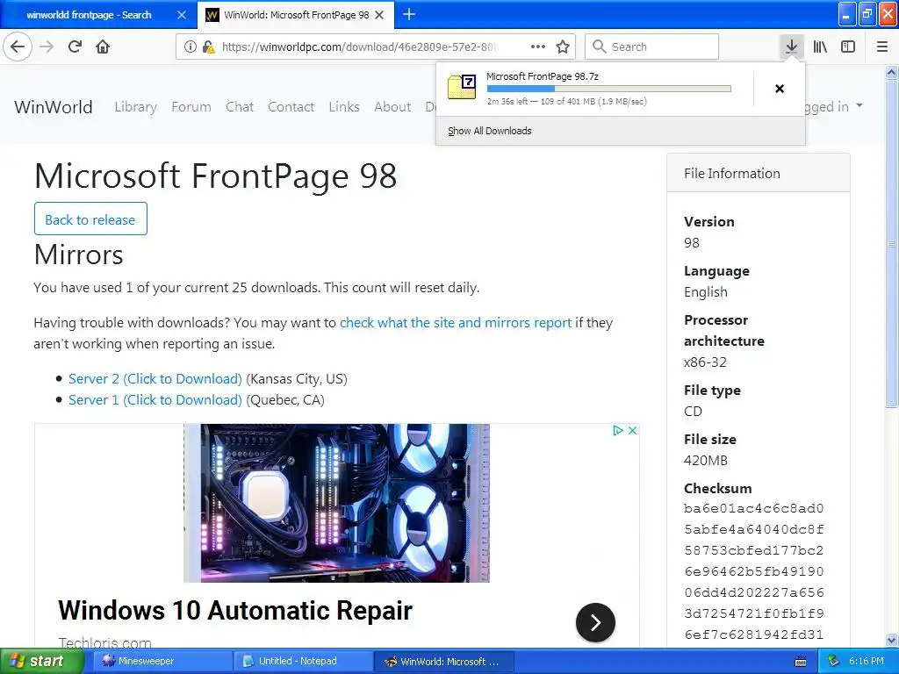The width and height of the screenshot is (899, 674).
Task: Click the WinWorld site logo text
Action: click(x=54, y=106)
